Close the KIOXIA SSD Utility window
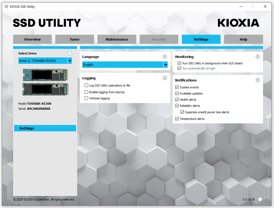274x208 pixels. pyautogui.click(x=265, y=6)
